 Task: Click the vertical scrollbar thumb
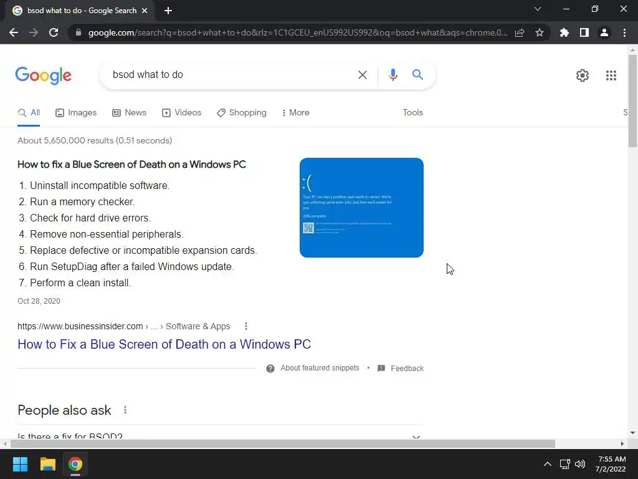pos(632,100)
